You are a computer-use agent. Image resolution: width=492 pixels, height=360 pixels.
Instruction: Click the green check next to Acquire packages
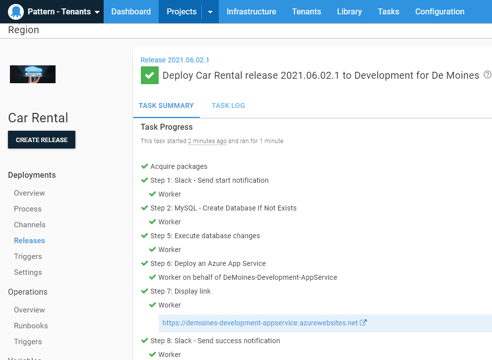145,166
